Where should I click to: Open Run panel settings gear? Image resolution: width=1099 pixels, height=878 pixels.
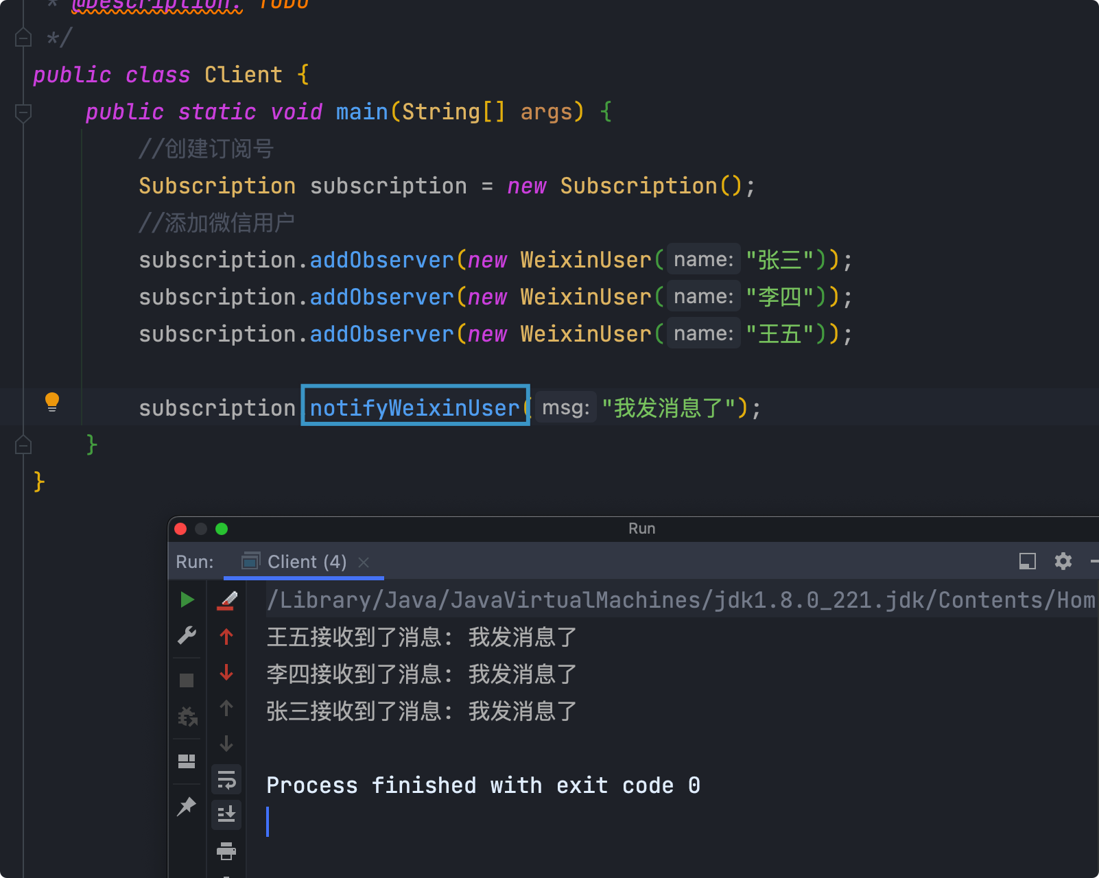[1063, 561]
